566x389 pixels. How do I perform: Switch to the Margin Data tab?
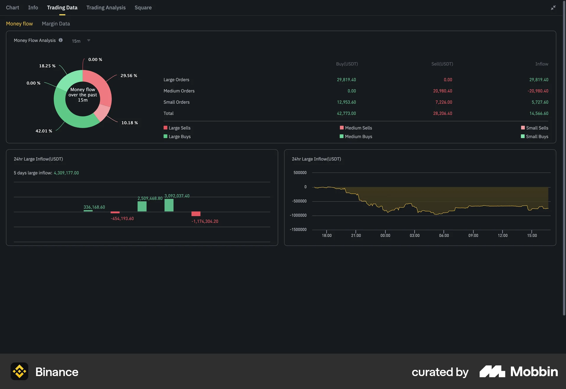click(56, 24)
